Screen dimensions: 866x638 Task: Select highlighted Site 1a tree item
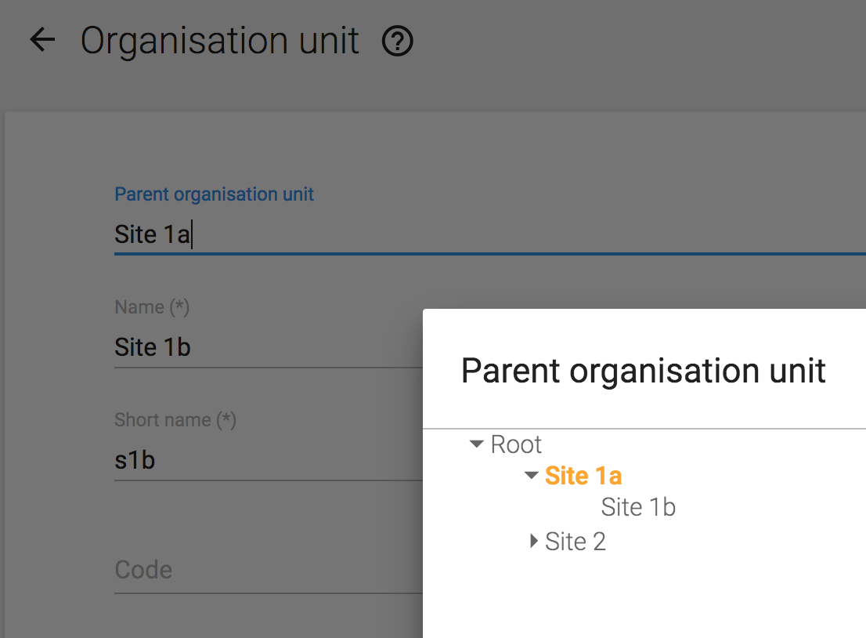click(x=583, y=476)
